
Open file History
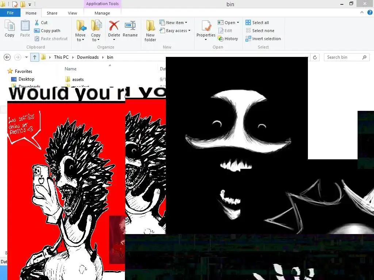228,39
